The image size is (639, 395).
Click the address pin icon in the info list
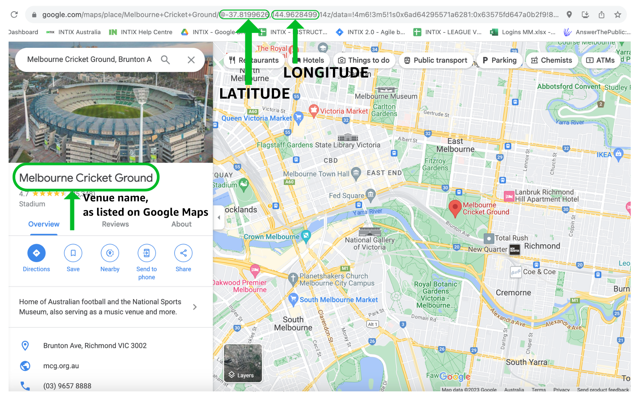click(25, 346)
